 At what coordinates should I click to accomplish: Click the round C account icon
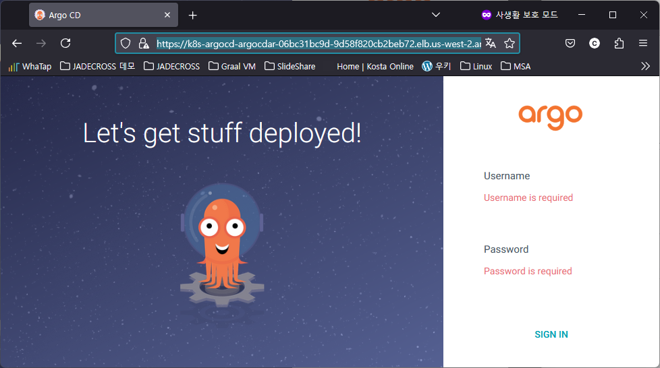(595, 43)
